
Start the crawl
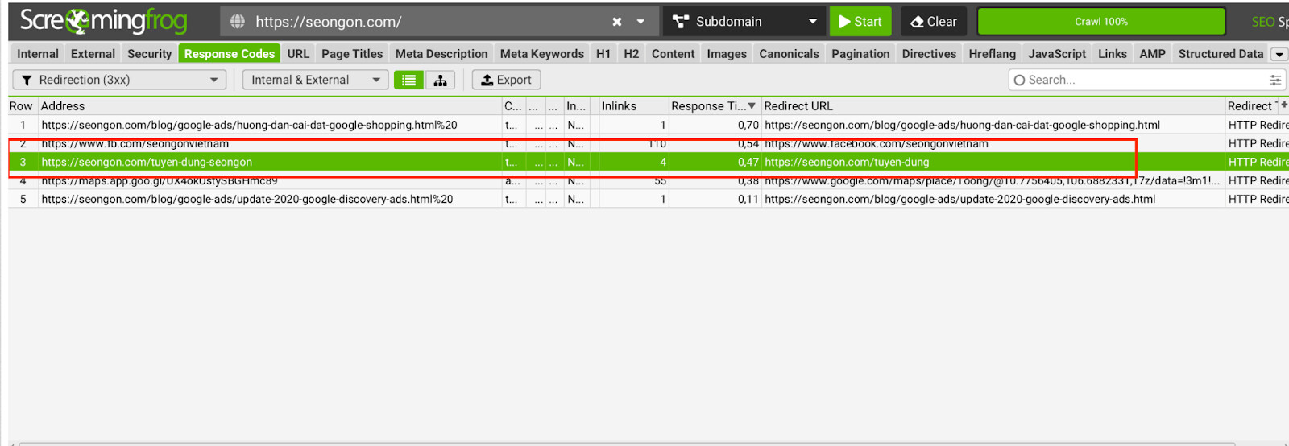coord(860,22)
